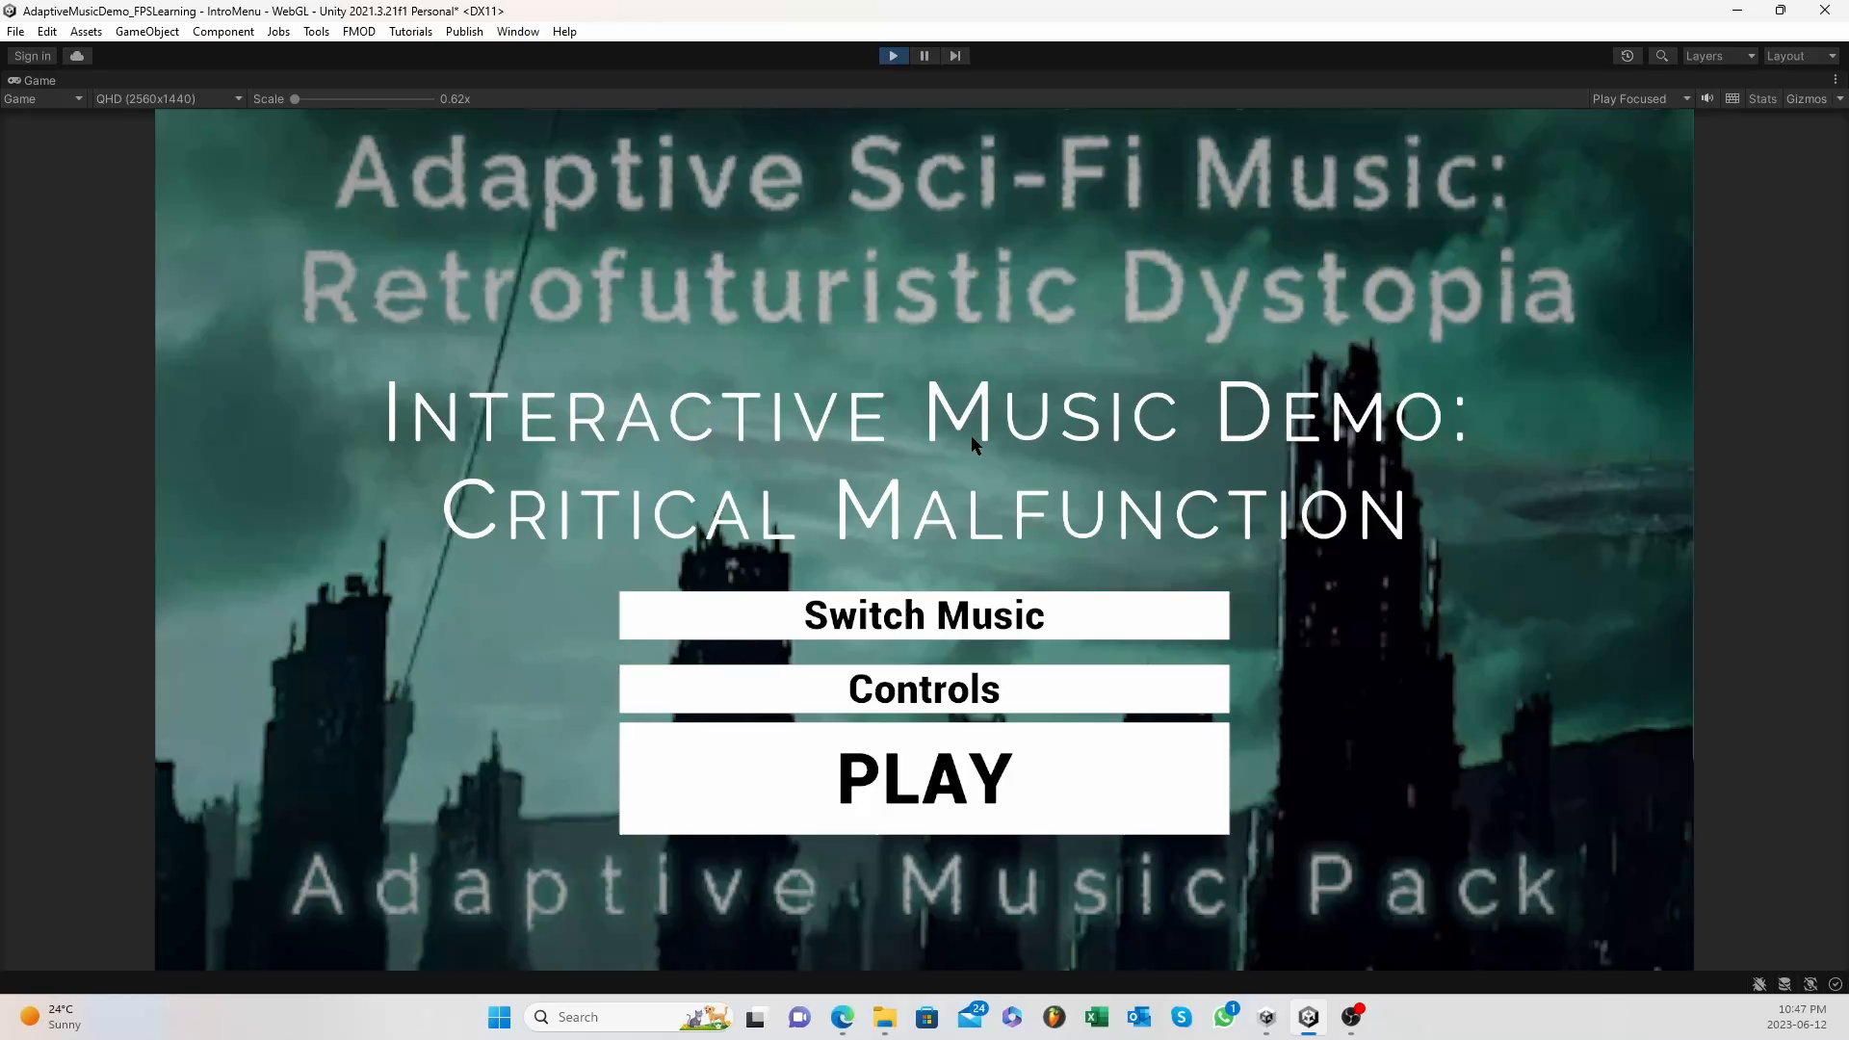Open the Assets menu
This screenshot has height=1040, width=1849.
86,31
